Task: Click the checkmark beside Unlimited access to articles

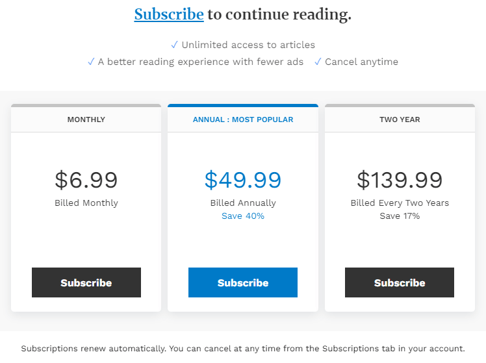Action: coord(174,45)
